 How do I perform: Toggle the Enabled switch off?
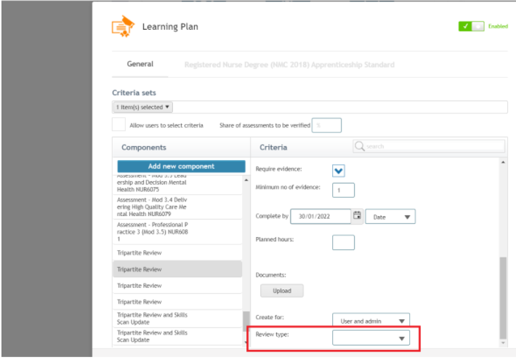[471, 26]
